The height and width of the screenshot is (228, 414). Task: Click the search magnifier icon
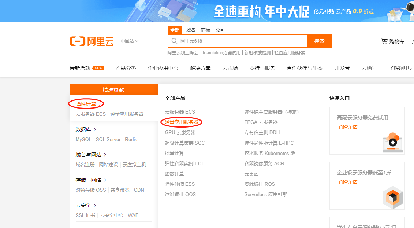tap(174, 41)
